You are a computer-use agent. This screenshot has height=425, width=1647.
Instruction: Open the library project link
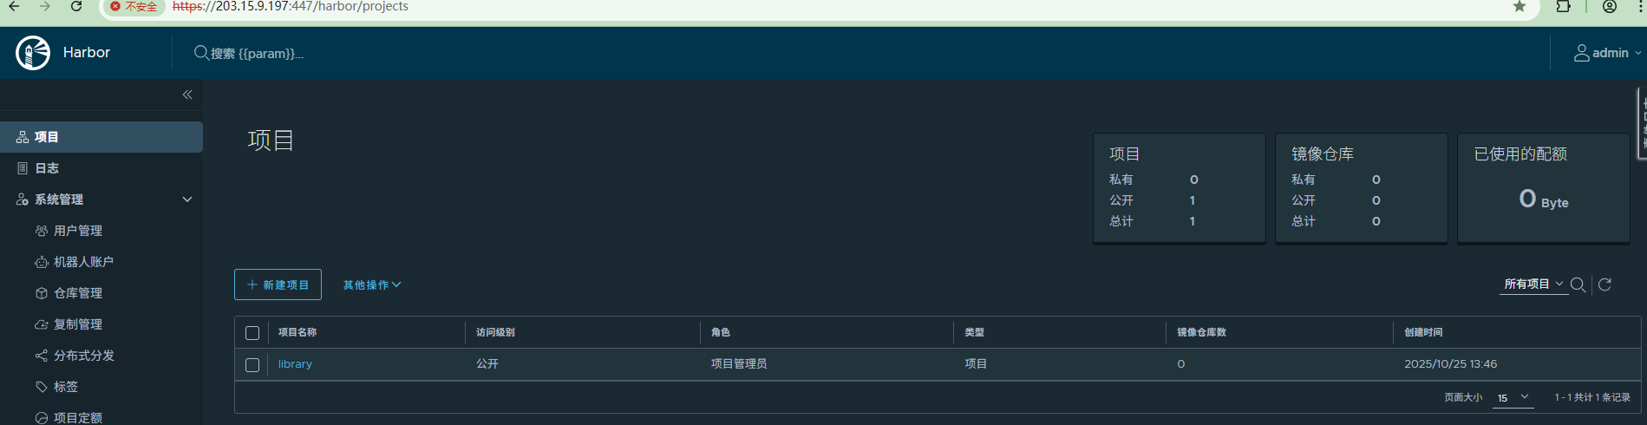(295, 364)
